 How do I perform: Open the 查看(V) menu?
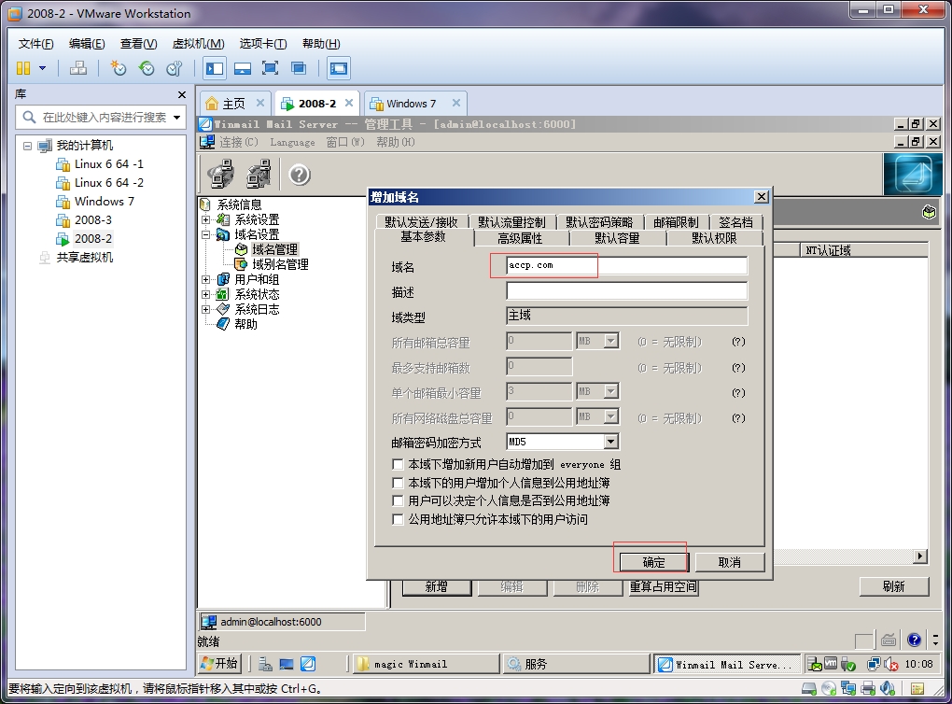[138, 44]
